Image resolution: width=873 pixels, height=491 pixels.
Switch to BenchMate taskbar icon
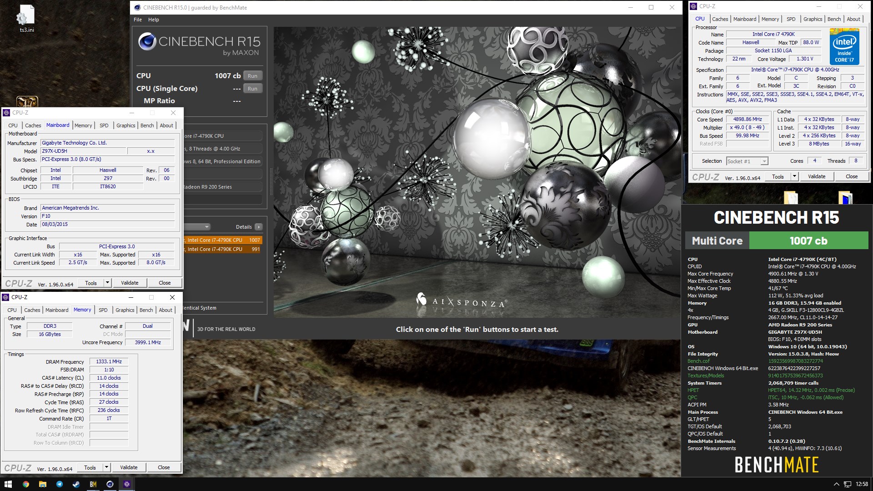93,484
